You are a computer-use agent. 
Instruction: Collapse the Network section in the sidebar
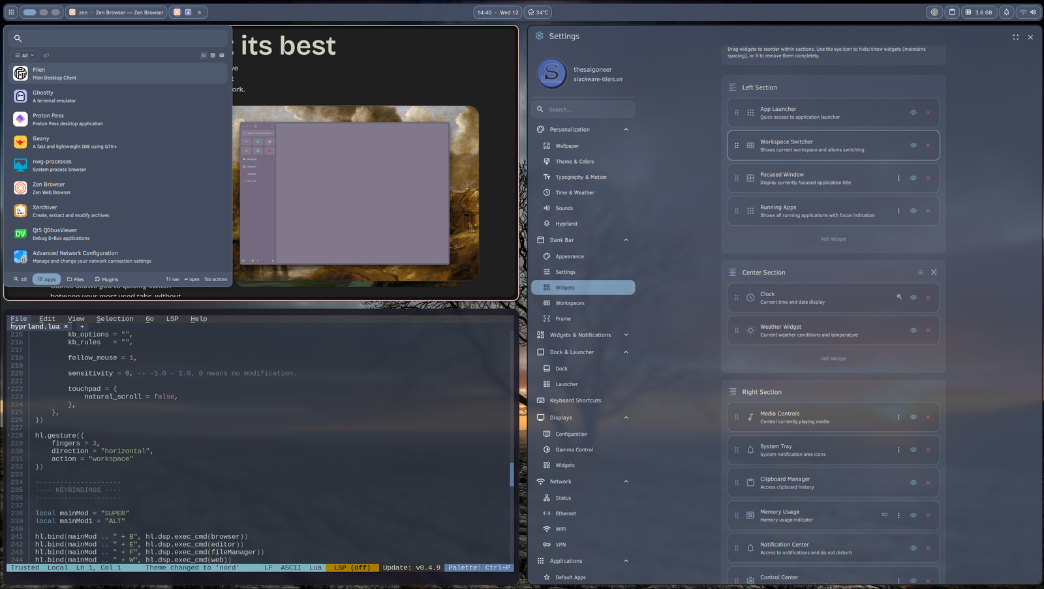pos(626,481)
